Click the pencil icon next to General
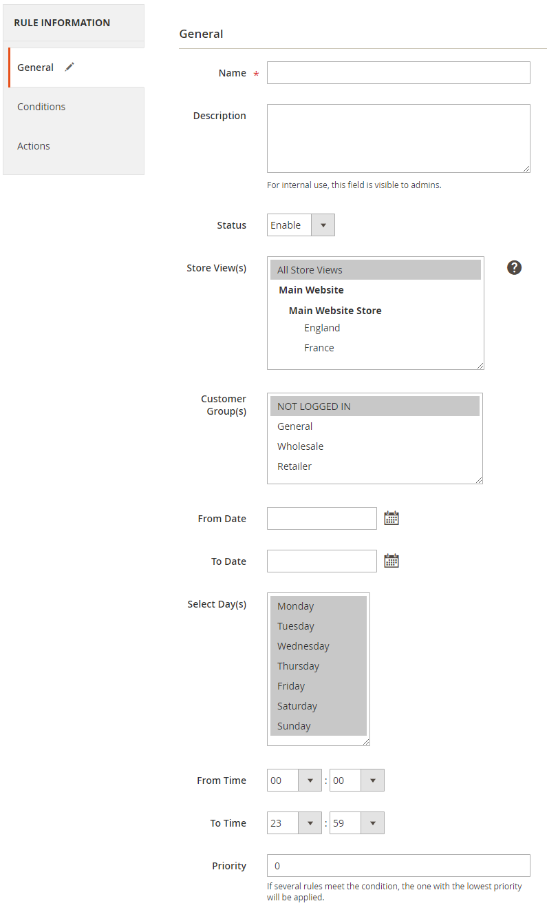Screen dimensions: 547x910 click(x=69, y=67)
